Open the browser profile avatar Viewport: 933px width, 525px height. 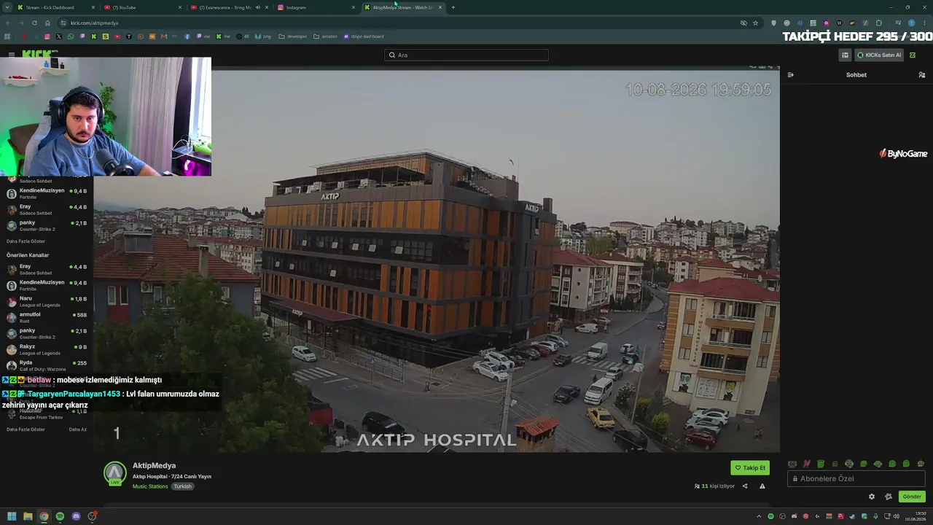click(911, 23)
